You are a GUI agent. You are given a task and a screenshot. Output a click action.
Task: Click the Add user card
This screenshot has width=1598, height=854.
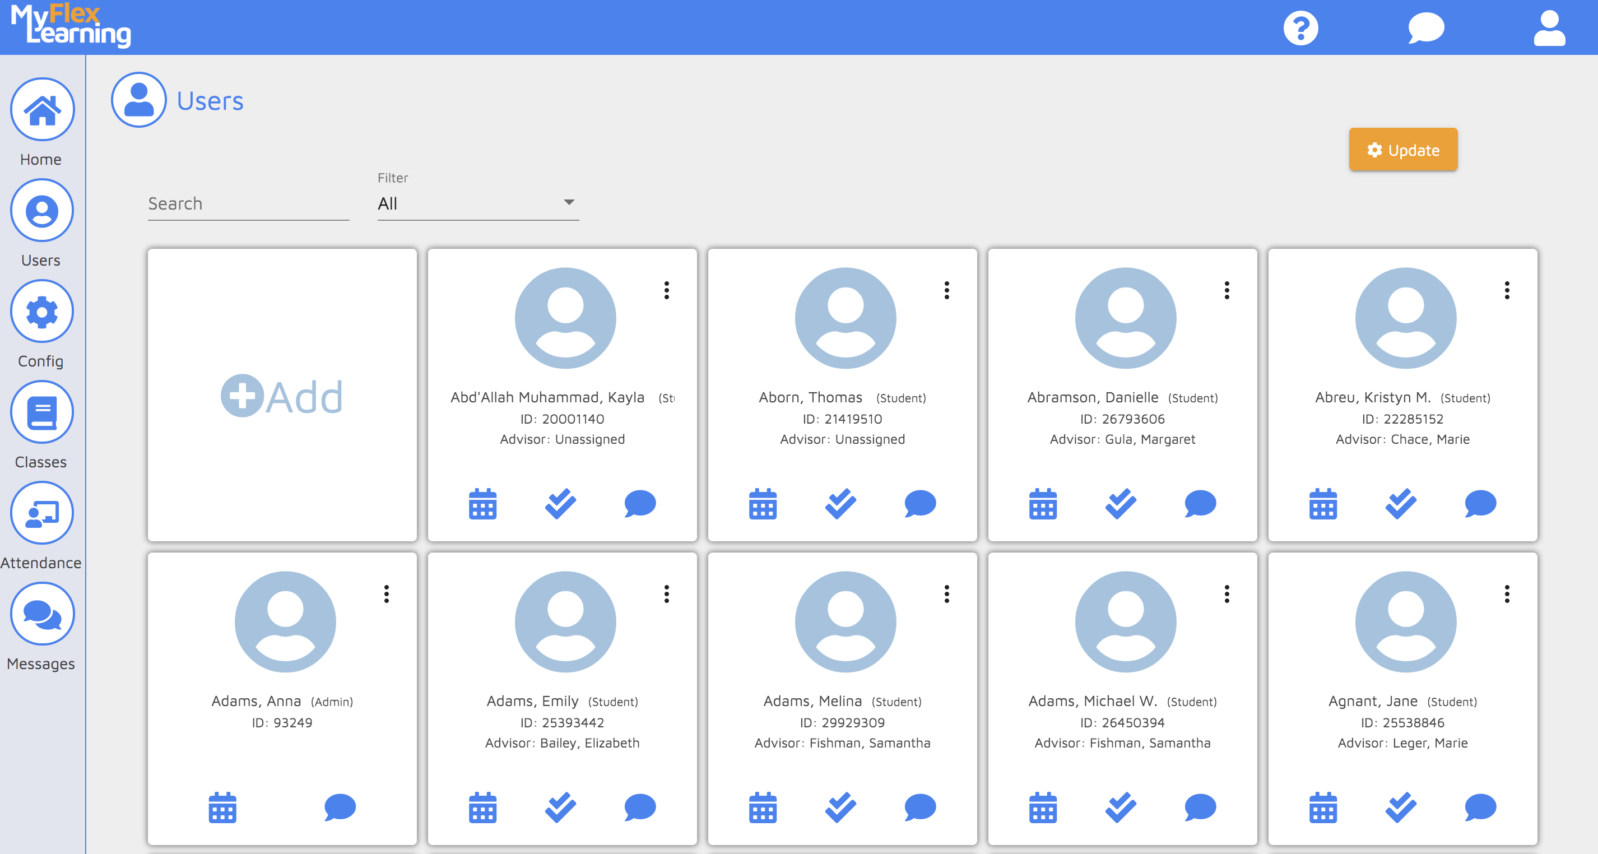pyautogui.click(x=282, y=396)
